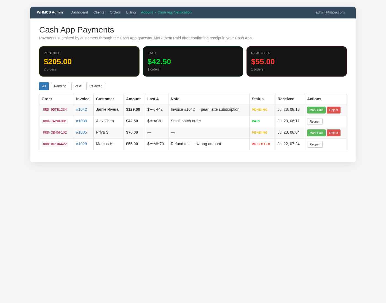The image size is (386, 303).
Task: Click the Cash App Payments heading
Action: (77, 30)
